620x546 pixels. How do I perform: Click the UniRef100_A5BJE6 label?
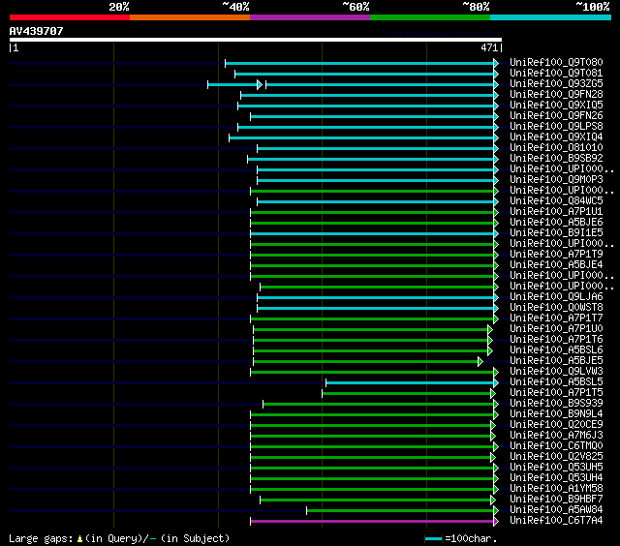[556, 222]
